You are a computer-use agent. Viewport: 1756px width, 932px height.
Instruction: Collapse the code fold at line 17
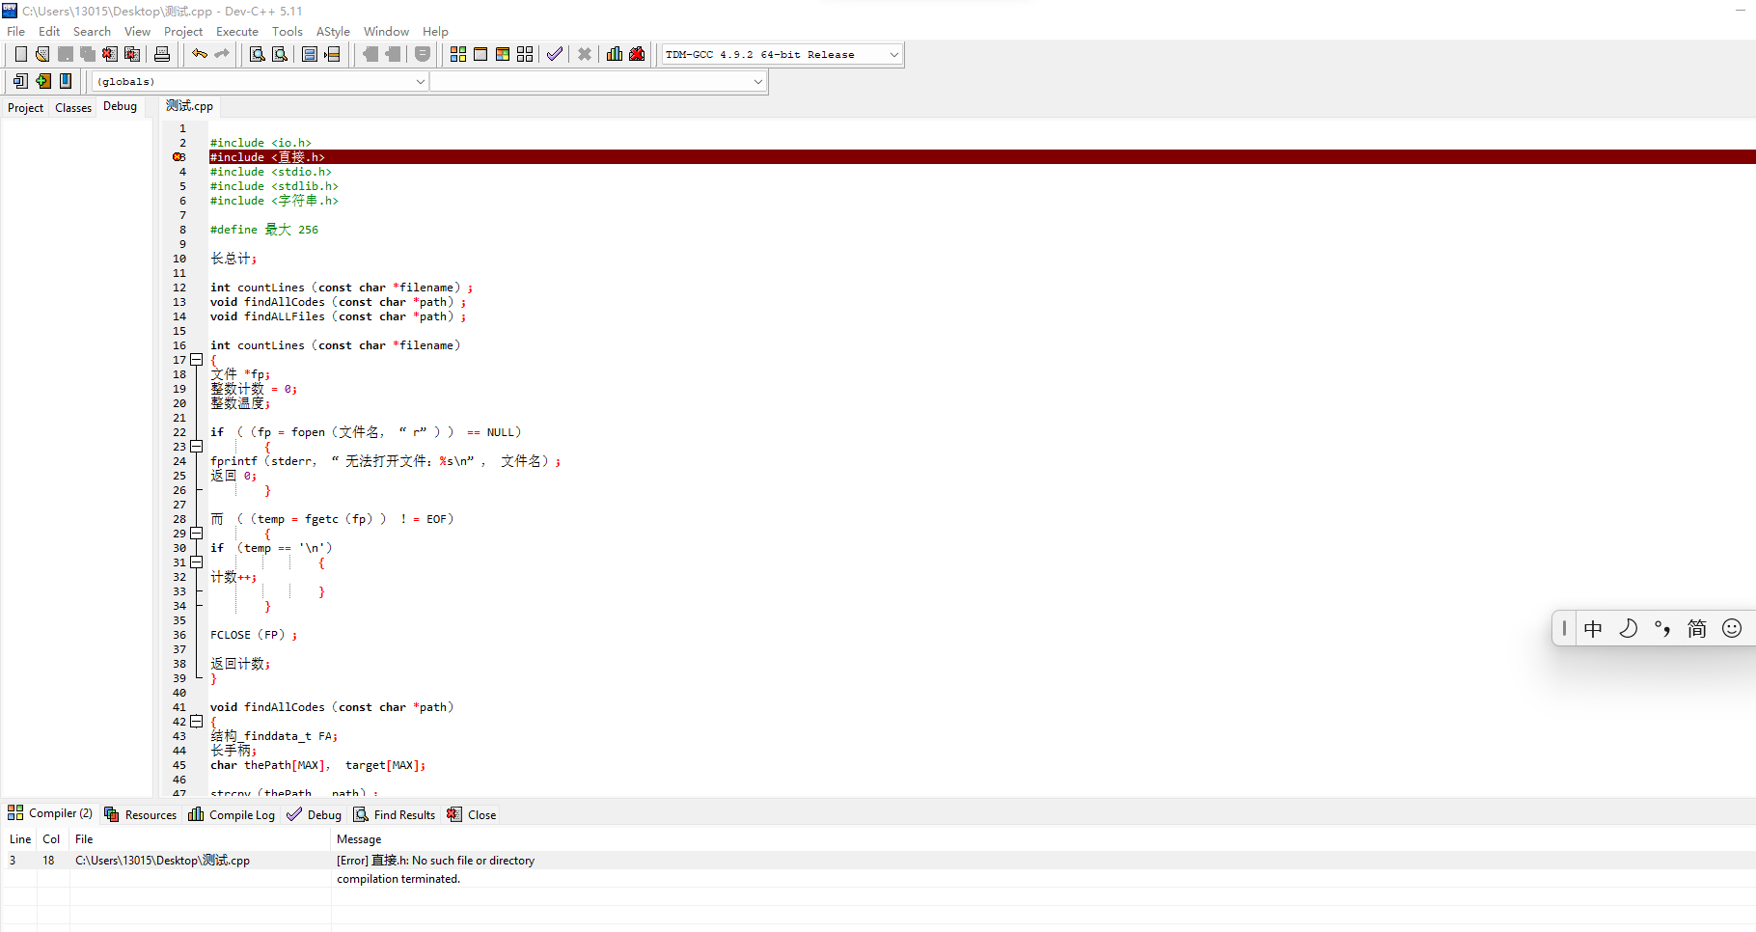click(196, 360)
